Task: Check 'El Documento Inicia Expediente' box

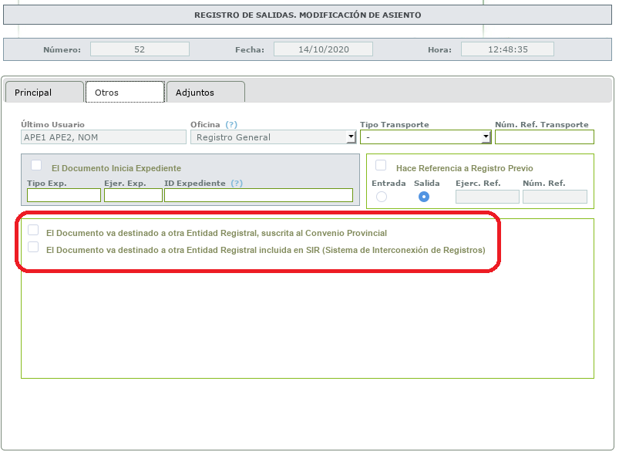Action: pyautogui.click(x=36, y=165)
